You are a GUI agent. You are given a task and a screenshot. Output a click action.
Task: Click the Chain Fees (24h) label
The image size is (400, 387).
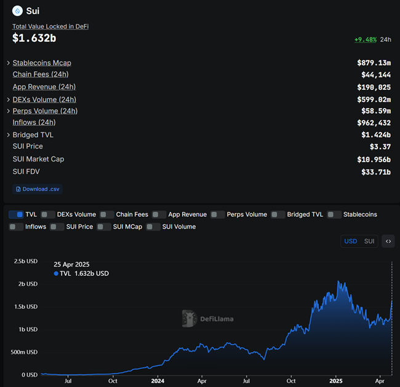[x=41, y=74]
